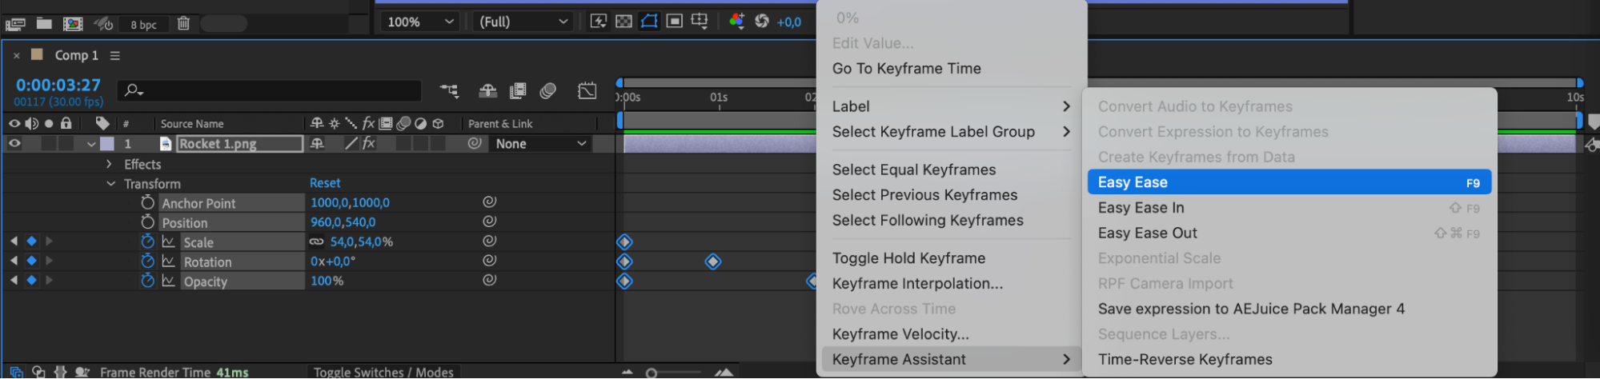Enable the Position stopwatch
The image size is (1600, 379).
pyautogui.click(x=147, y=221)
